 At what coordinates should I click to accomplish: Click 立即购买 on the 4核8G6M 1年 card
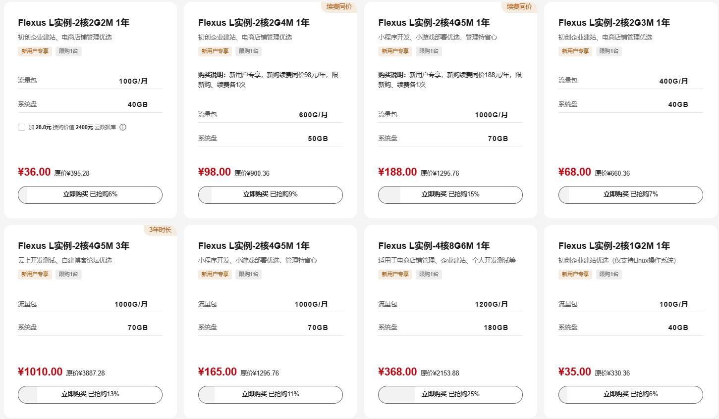pyautogui.click(x=450, y=394)
